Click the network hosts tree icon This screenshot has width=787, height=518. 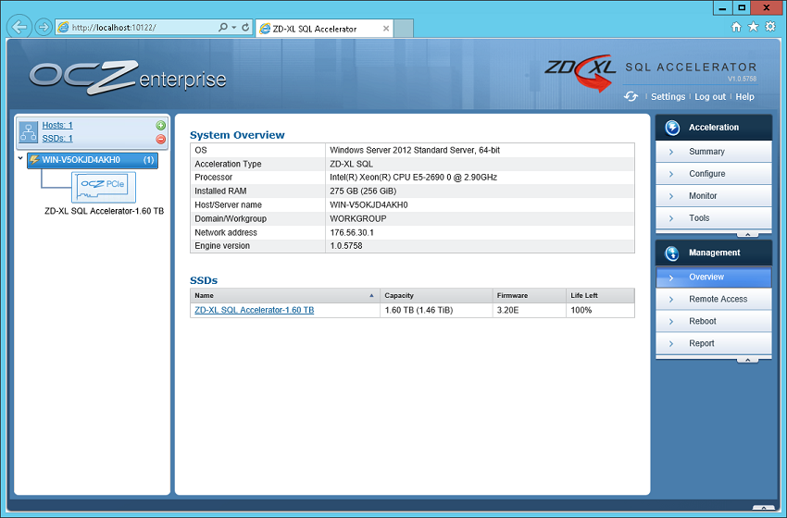pyautogui.click(x=28, y=132)
